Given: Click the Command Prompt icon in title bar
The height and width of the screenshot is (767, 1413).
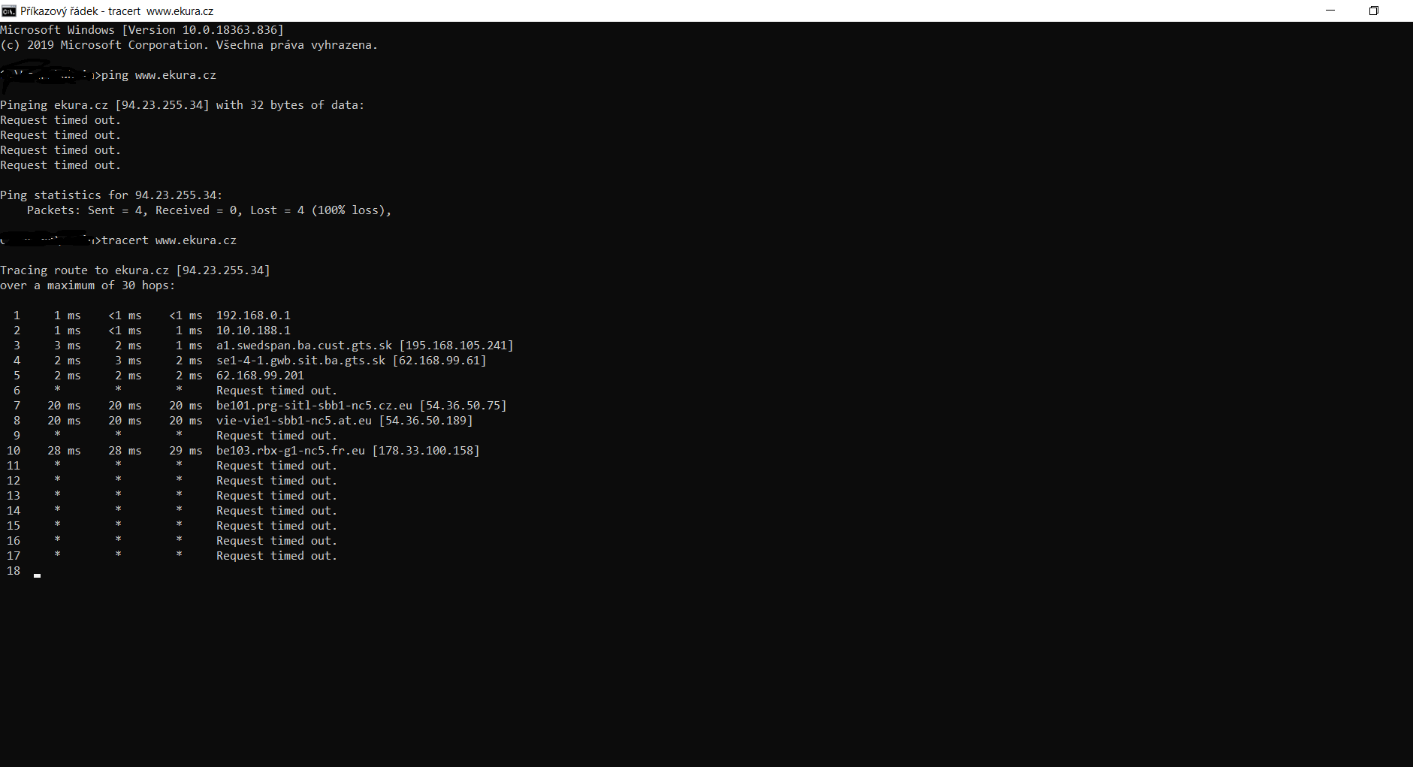Looking at the screenshot, I should coord(9,11).
